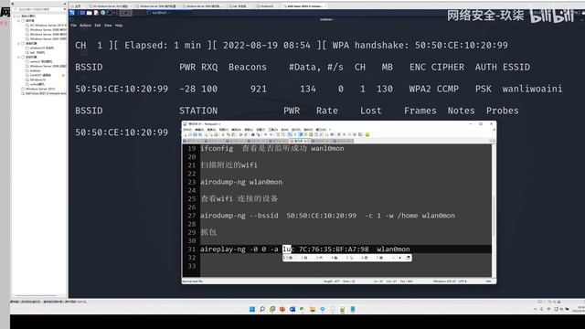
Task: Select Kali Linux 2021.3 in the library tree
Action: click(45, 93)
